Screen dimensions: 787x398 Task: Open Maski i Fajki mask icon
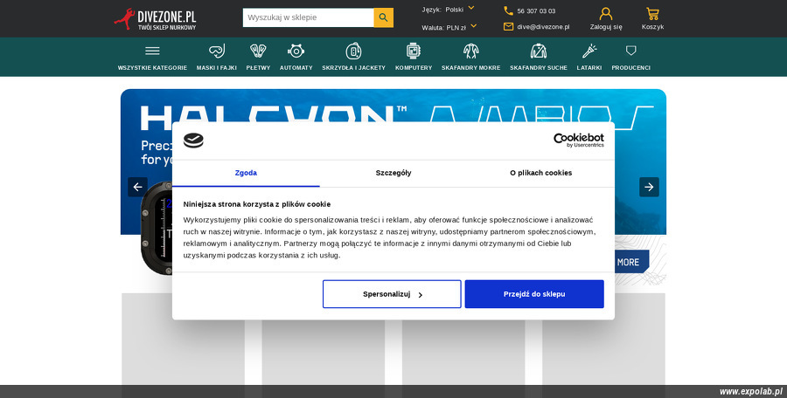pyautogui.click(x=217, y=51)
